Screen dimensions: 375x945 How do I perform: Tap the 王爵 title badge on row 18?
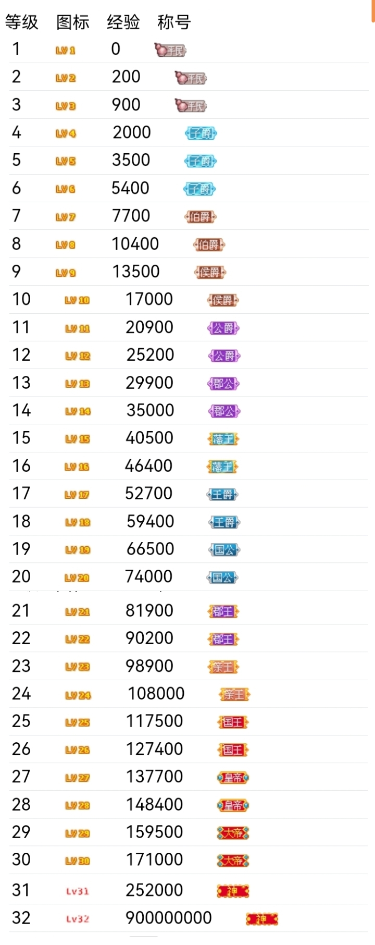tap(224, 522)
